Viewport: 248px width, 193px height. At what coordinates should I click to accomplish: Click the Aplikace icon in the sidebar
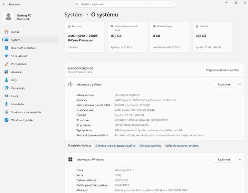pos(6,72)
